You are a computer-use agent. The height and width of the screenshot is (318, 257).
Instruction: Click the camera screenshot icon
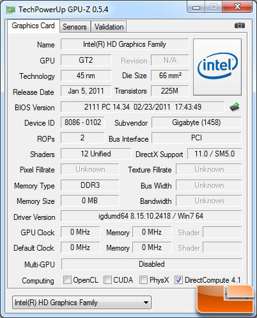point(240,26)
